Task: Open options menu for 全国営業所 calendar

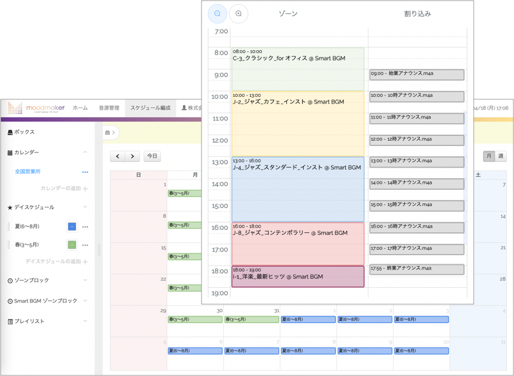Action: tap(85, 172)
